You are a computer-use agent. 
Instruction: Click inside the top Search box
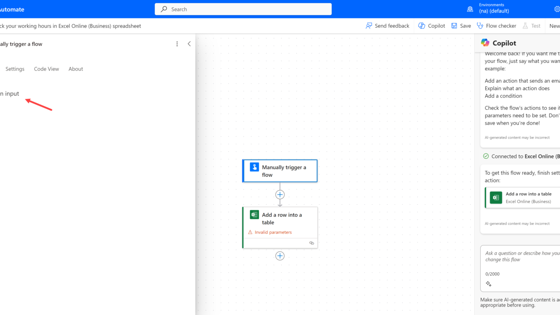point(243,9)
